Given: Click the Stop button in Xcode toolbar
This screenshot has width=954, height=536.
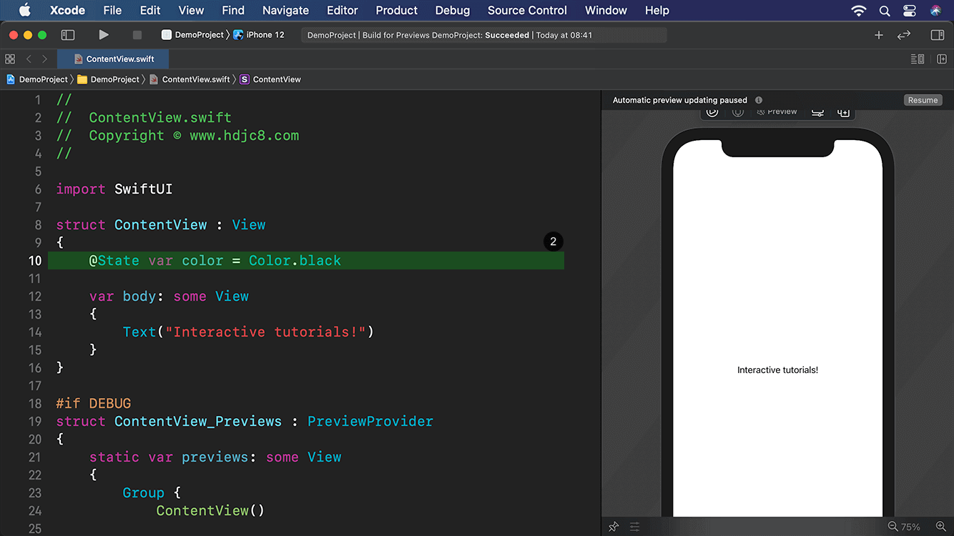Looking at the screenshot, I should [137, 34].
